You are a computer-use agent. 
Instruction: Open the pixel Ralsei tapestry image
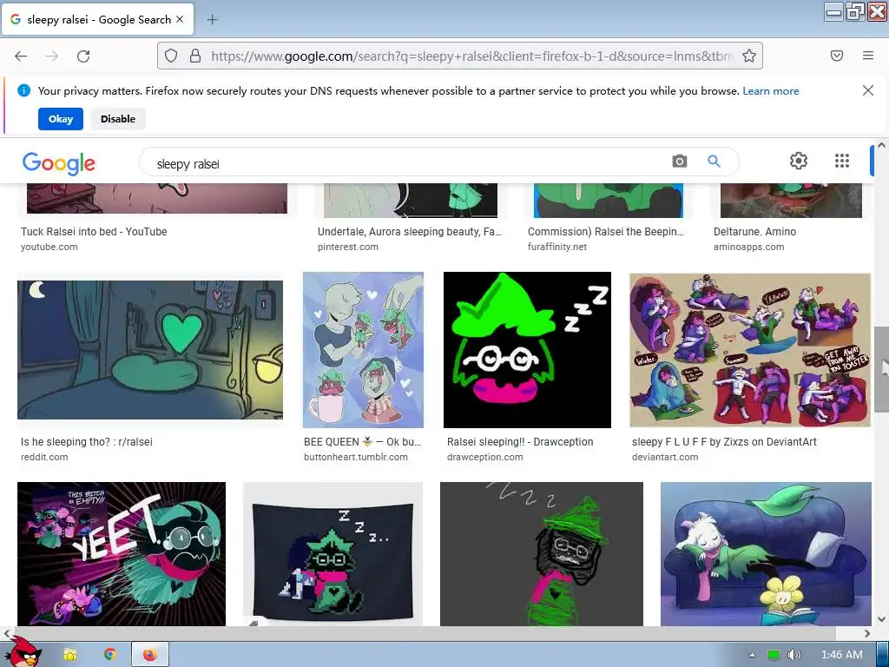coord(333,554)
